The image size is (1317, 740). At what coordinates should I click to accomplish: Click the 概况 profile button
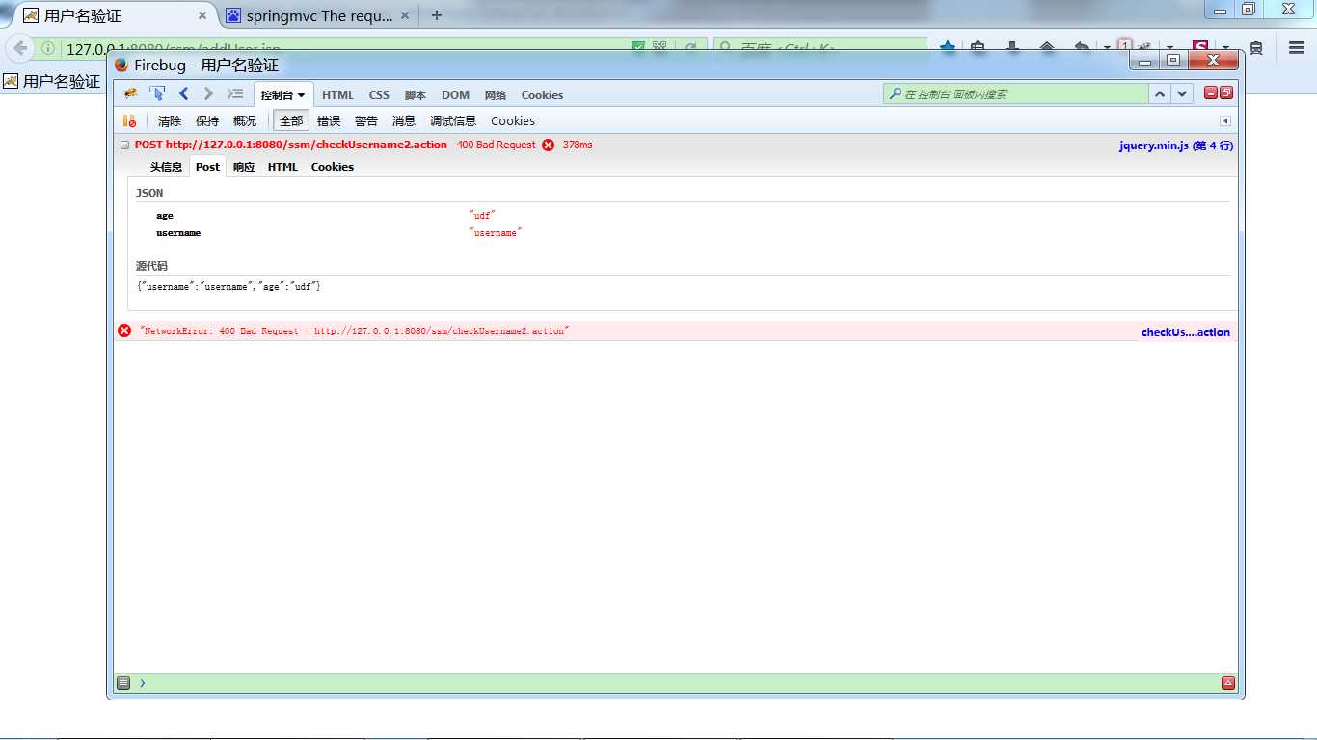click(x=245, y=120)
